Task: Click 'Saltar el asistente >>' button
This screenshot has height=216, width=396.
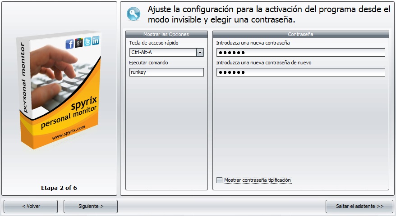Action: pos(359,207)
